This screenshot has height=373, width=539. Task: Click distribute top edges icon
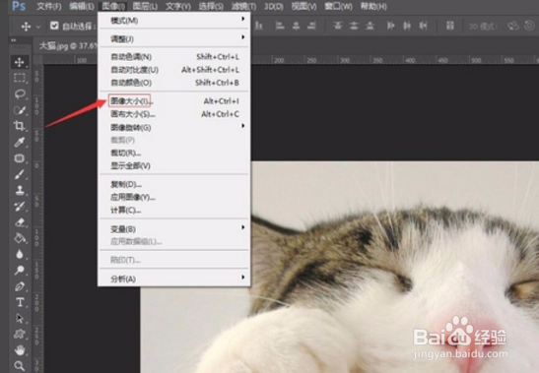[x=338, y=26]
